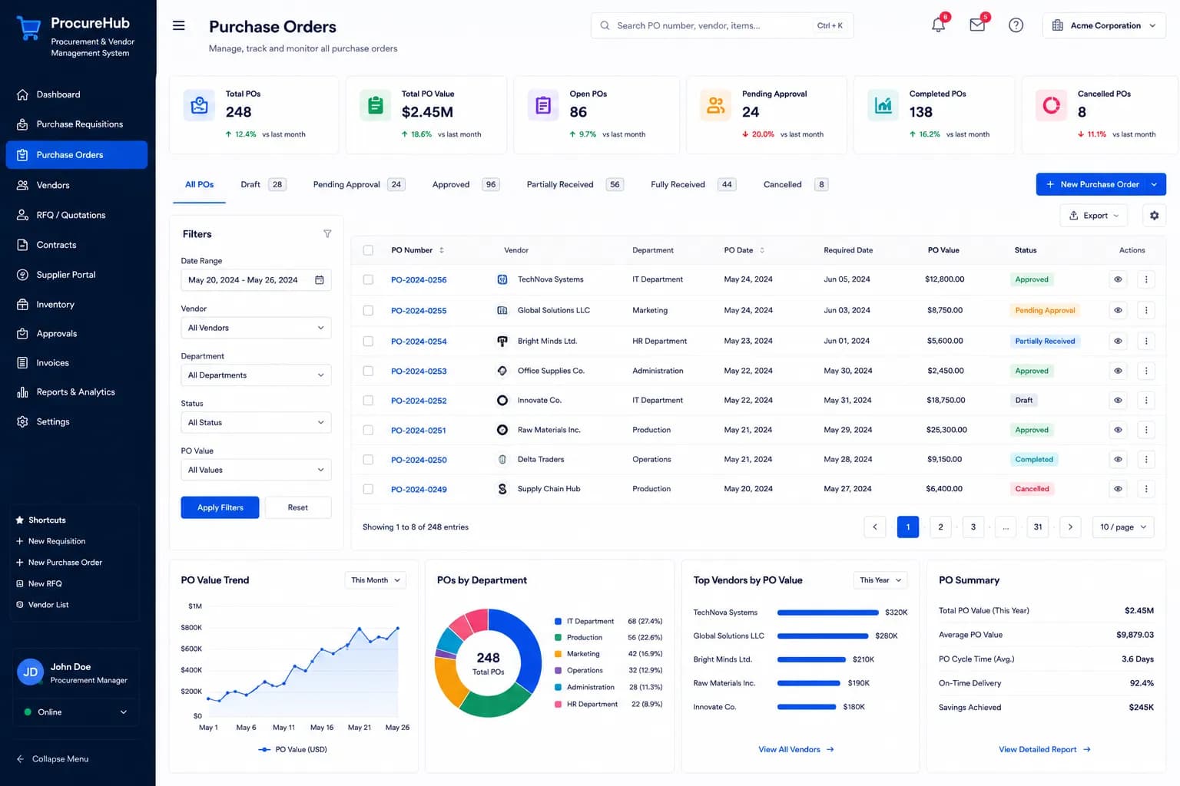Select the checkbox for PO-2024-0256
The image size is (1180, 786).
[x=368, y=280]
